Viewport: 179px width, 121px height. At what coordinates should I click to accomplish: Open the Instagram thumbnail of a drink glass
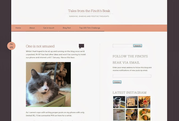(132, 115)
